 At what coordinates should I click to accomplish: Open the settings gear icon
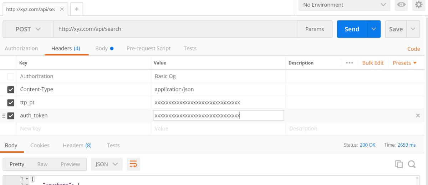click(418, 5)
